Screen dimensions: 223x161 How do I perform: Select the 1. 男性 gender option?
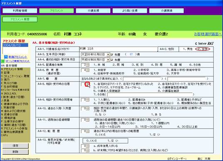click(188, 49)
